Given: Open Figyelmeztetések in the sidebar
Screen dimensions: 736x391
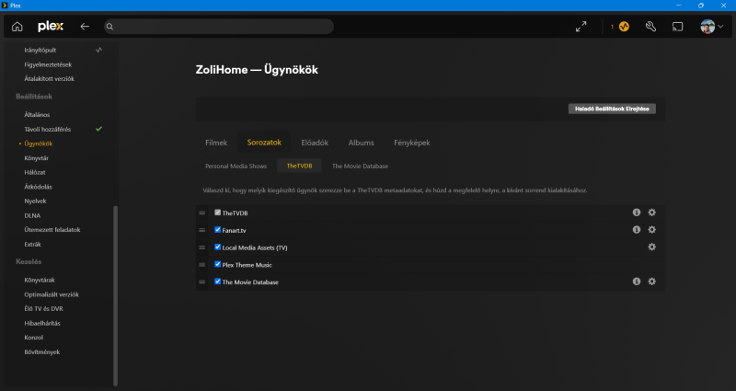Looking at the screenshot, I should click(48, 64).
